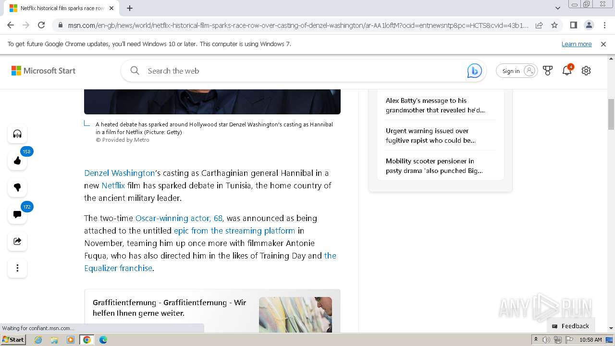Viewport: 615px width, 346px height.
Task: Open Mobility scooter pensioner headline
Action: pyautogui.click(x=434, y=166)
